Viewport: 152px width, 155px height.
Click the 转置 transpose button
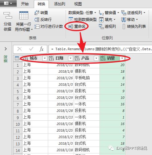pos(41,13)
